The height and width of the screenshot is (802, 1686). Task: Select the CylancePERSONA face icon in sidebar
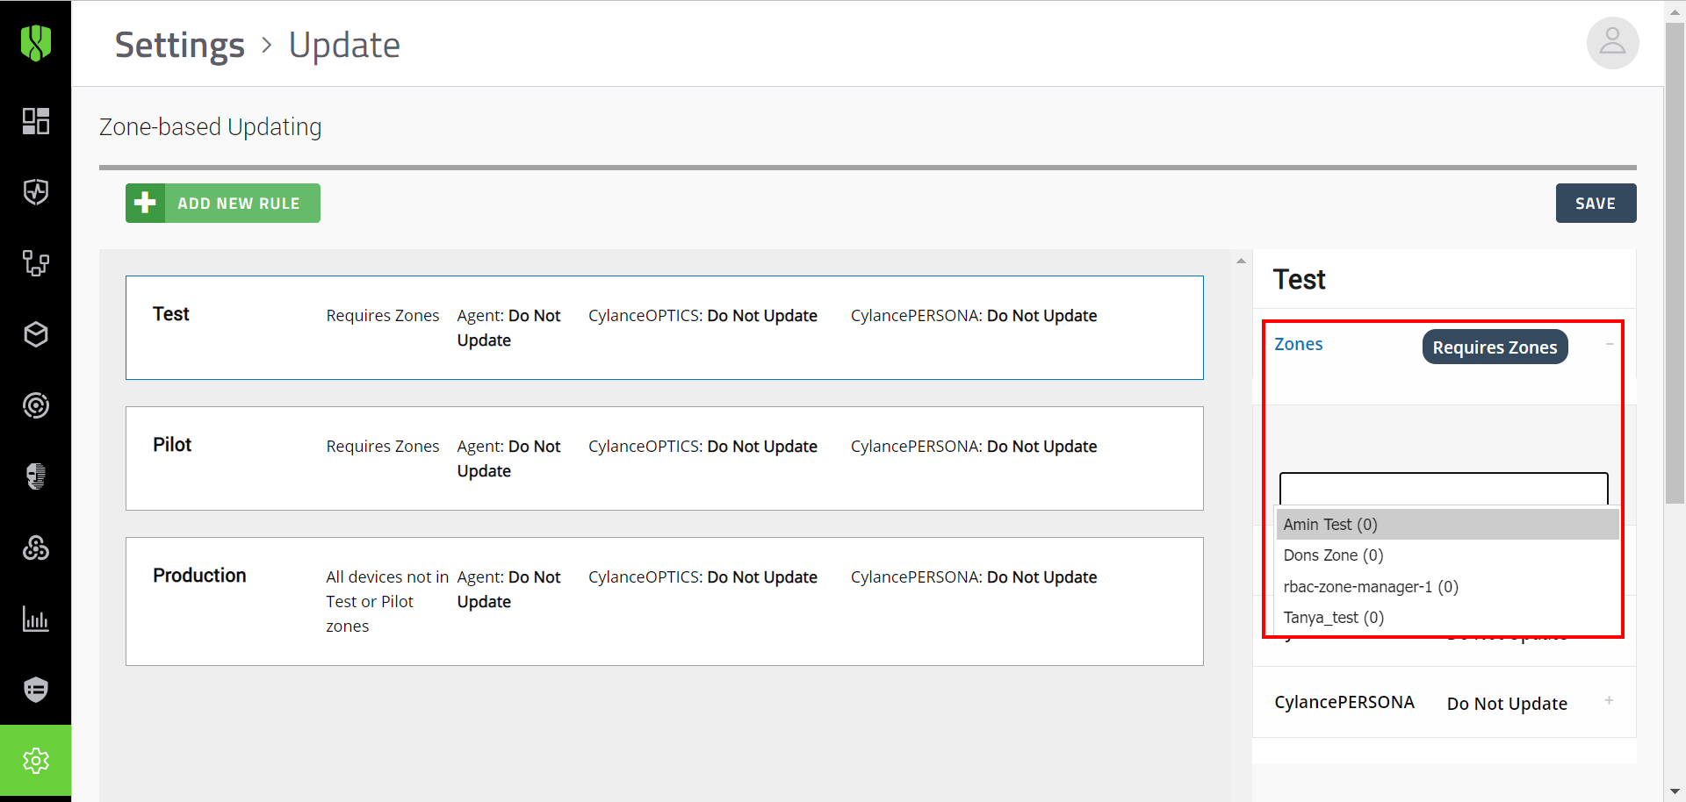pyautogui.click(x=36, y=476)
